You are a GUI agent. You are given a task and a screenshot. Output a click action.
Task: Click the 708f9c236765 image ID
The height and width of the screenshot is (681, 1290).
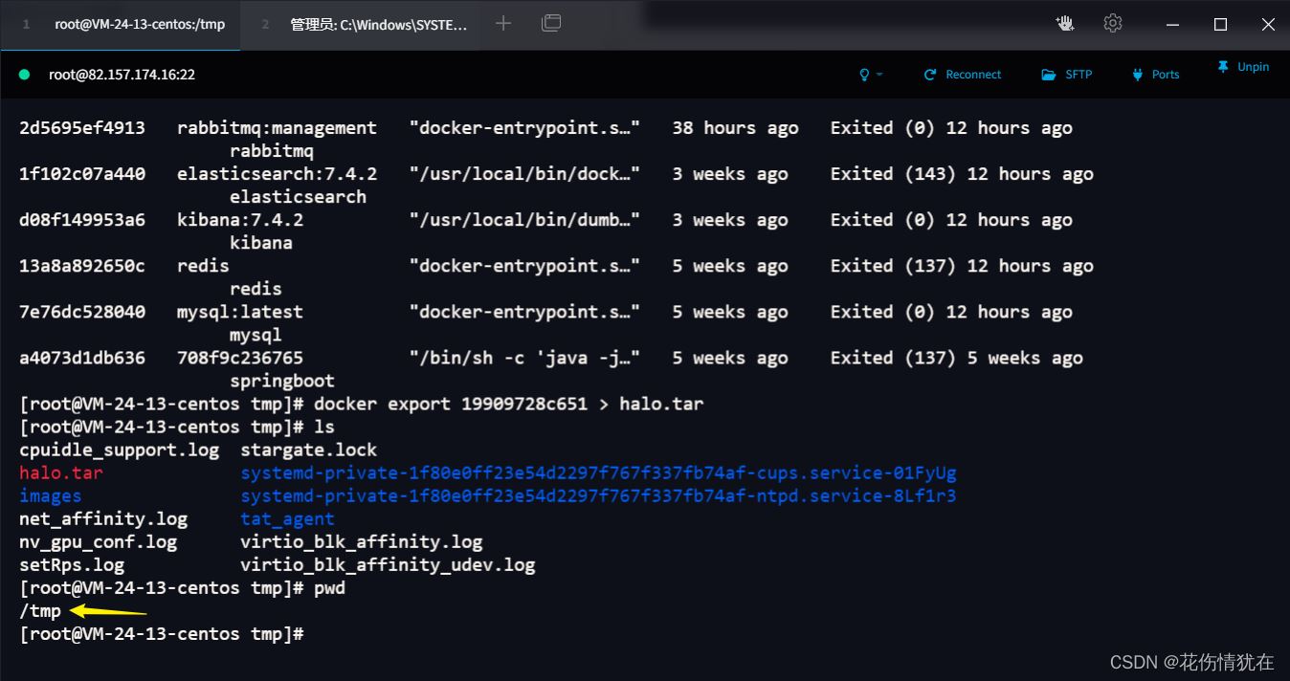coord(240,358)
